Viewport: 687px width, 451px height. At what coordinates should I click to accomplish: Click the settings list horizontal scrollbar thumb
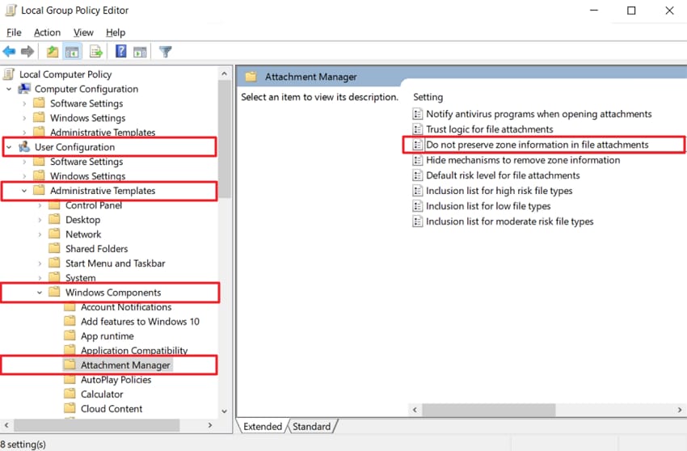(488, 410)
